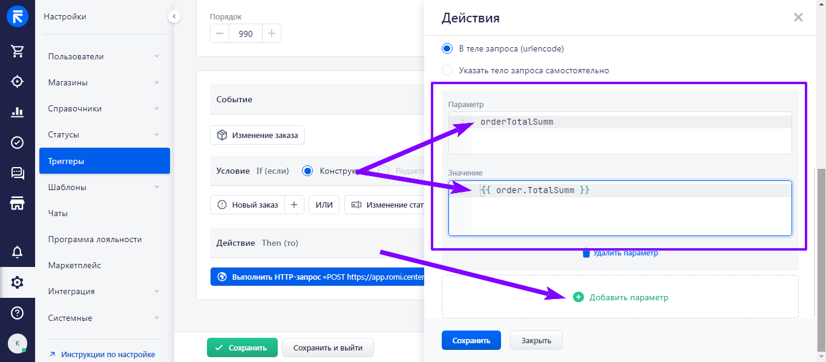Click Изменение стат condition button

click(384, 205)
